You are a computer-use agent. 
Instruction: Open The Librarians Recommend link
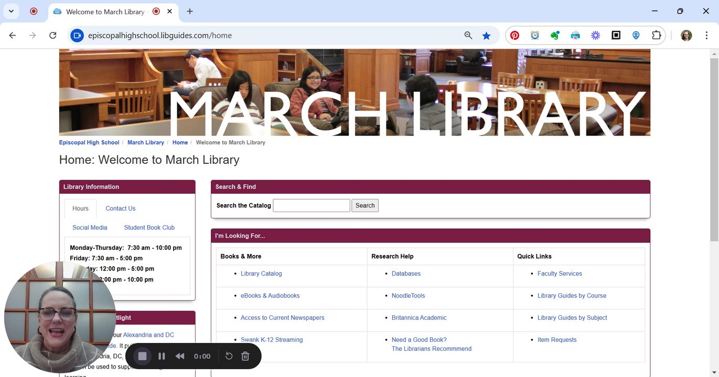(432, 349)
